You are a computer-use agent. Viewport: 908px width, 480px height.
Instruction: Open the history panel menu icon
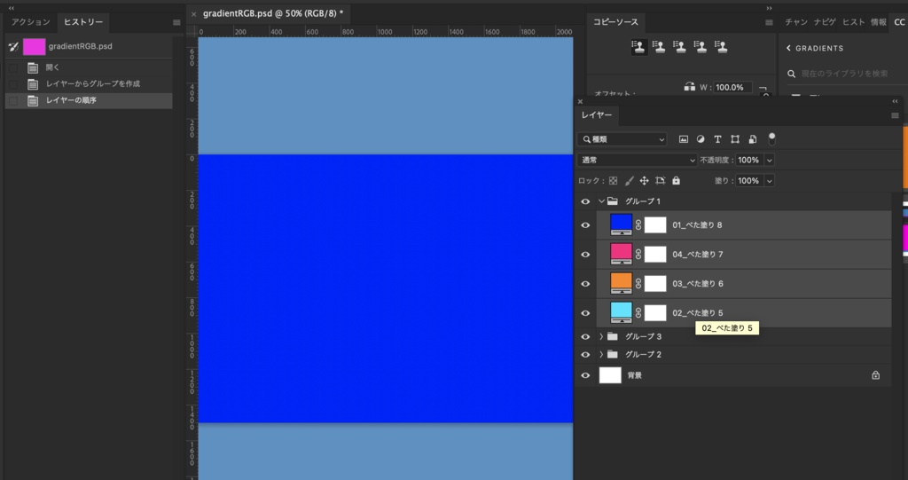click(x=176, y=22)
